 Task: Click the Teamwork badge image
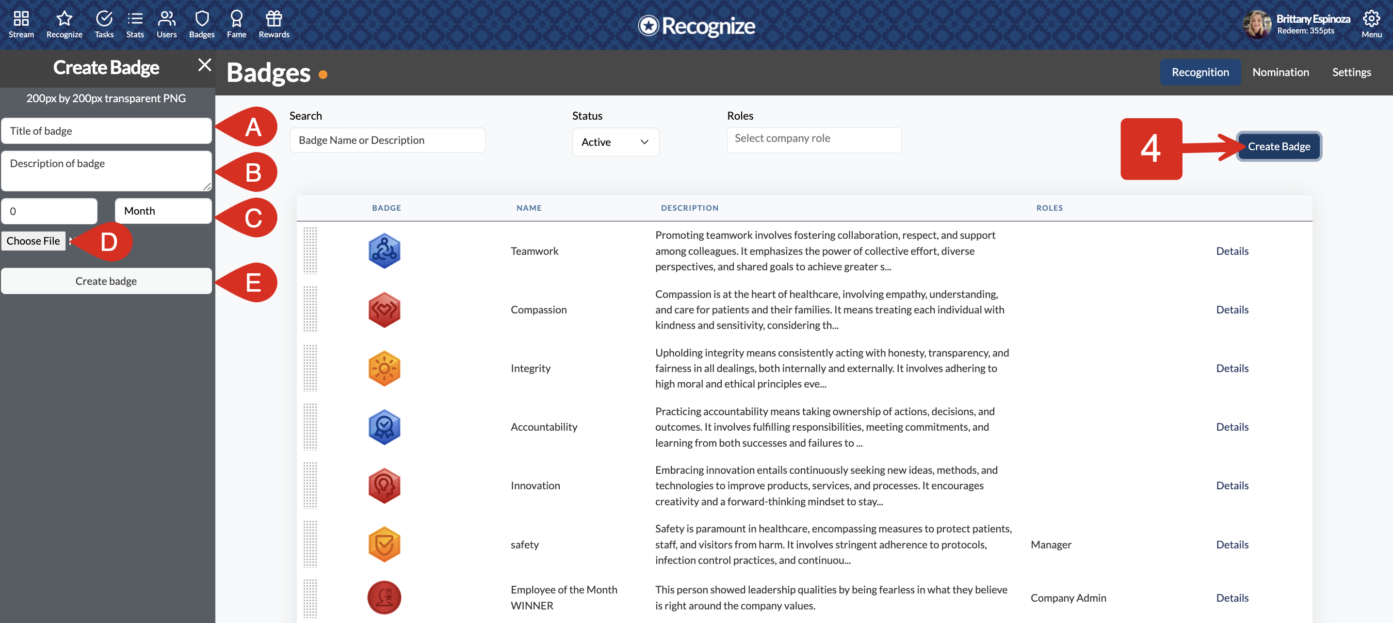point(384,251)
